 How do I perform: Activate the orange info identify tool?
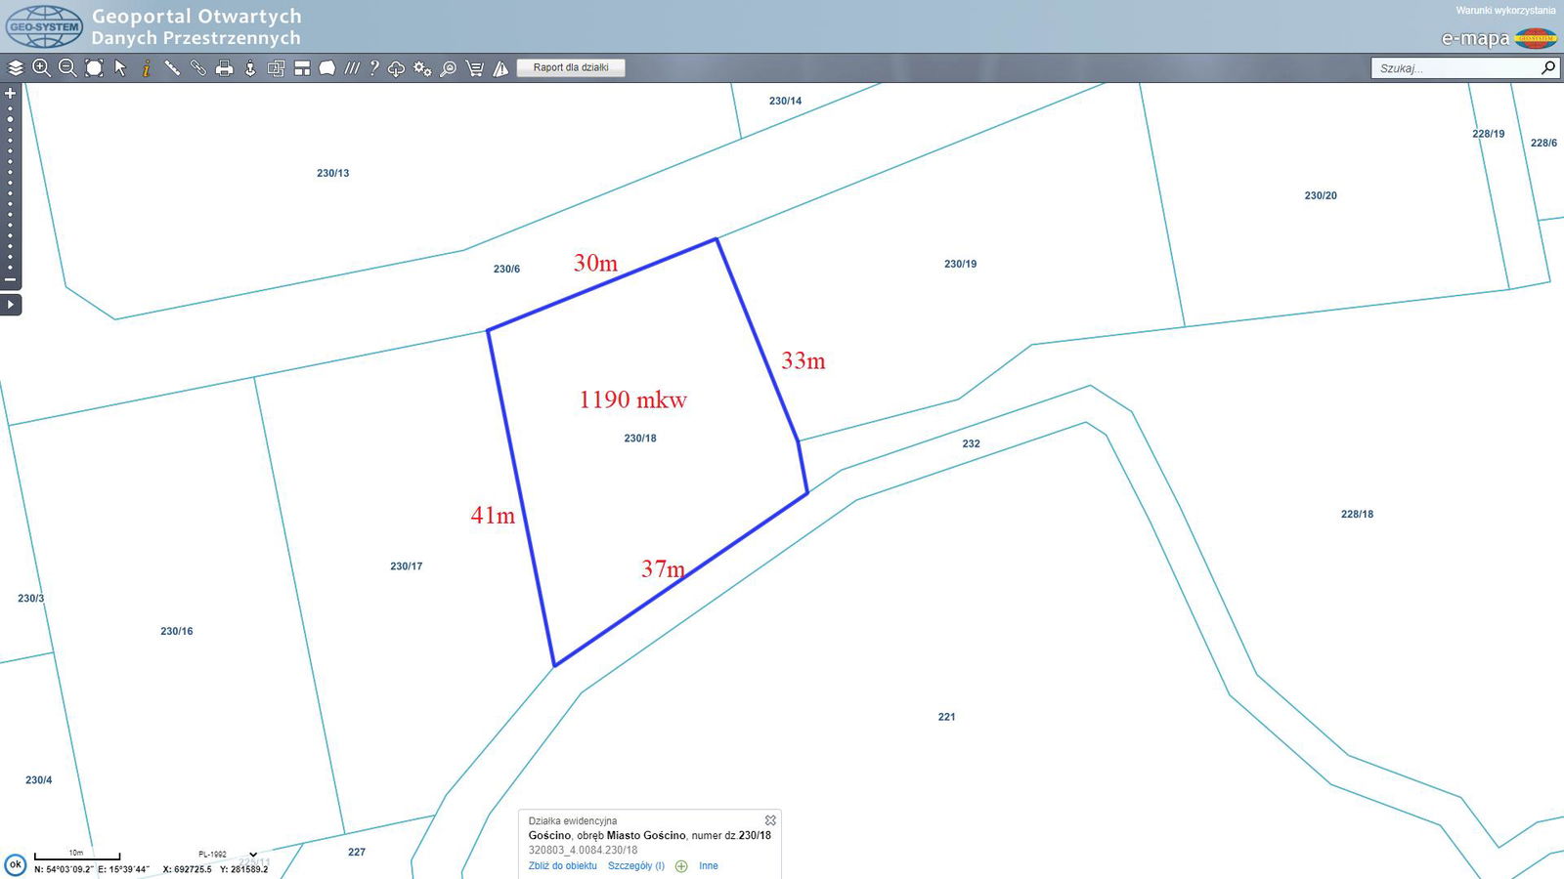[147, 68]
